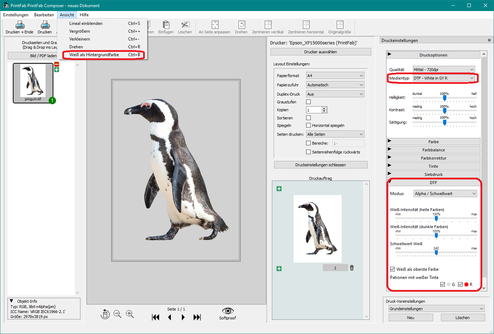Click the trash icon in the Druckauftrag panel
494x334 pixels.
352,268
